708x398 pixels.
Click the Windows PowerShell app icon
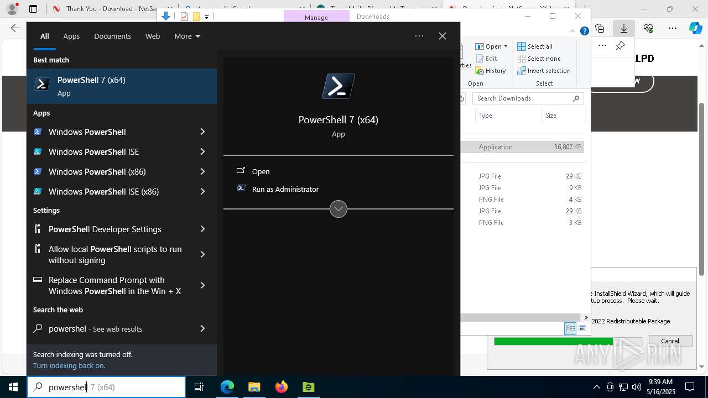(x=38, y=132)
